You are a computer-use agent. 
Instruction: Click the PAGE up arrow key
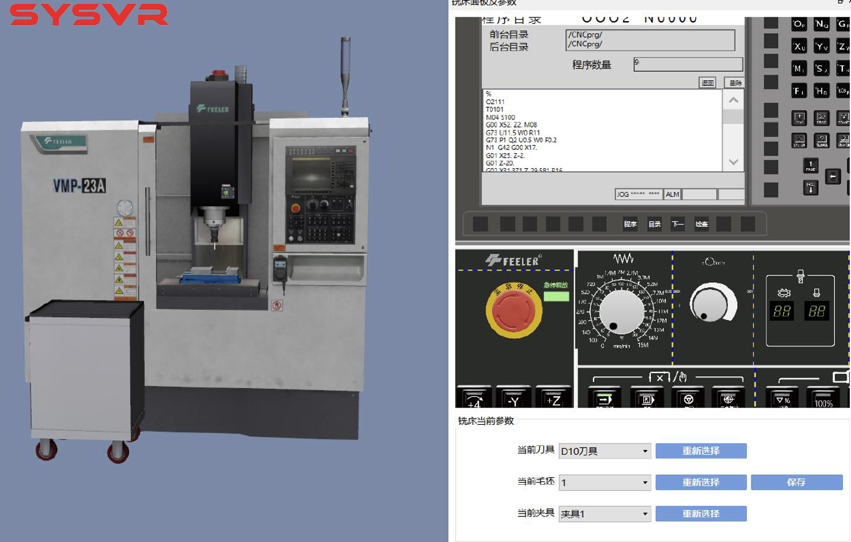click(810, 166)
